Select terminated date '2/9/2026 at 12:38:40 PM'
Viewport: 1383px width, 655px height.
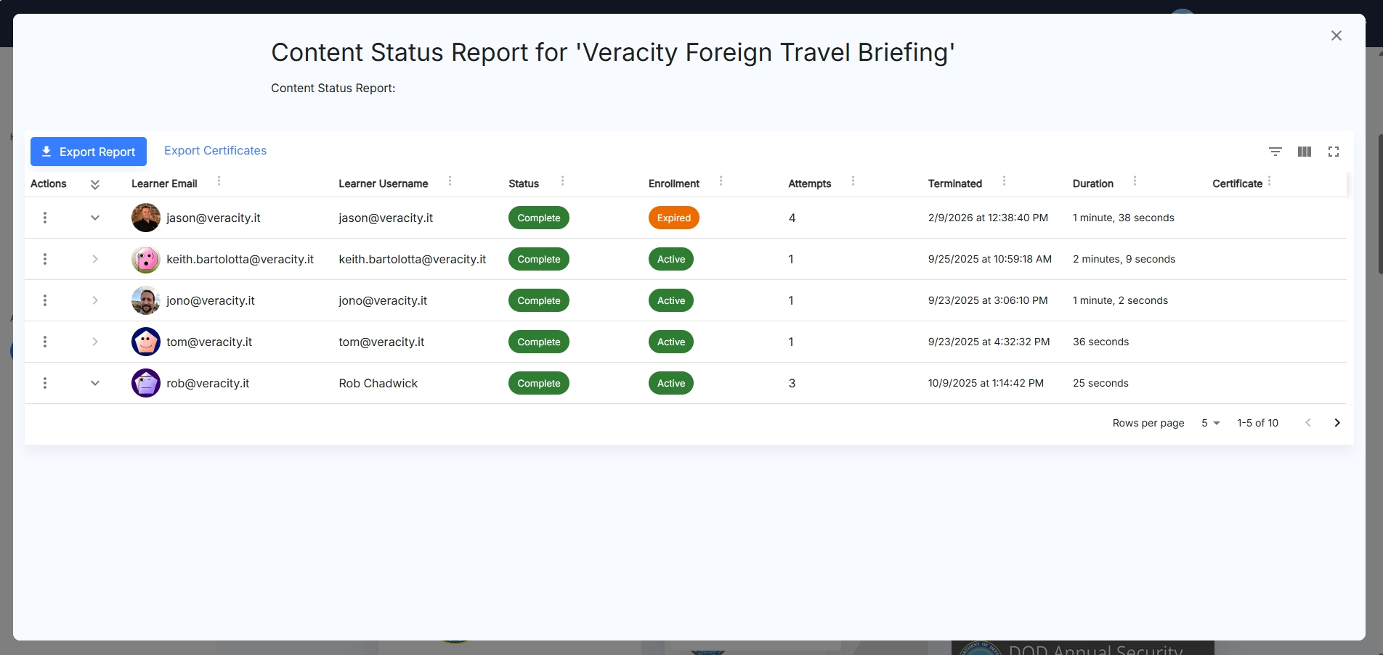[988, 218]
